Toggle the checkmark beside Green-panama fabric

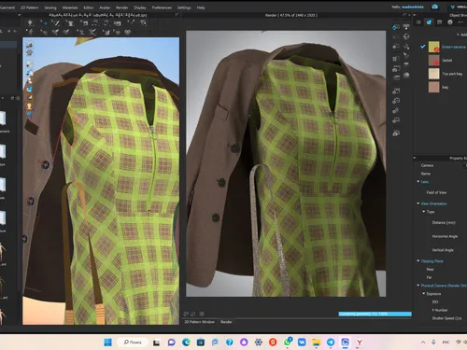pos(422,47)
